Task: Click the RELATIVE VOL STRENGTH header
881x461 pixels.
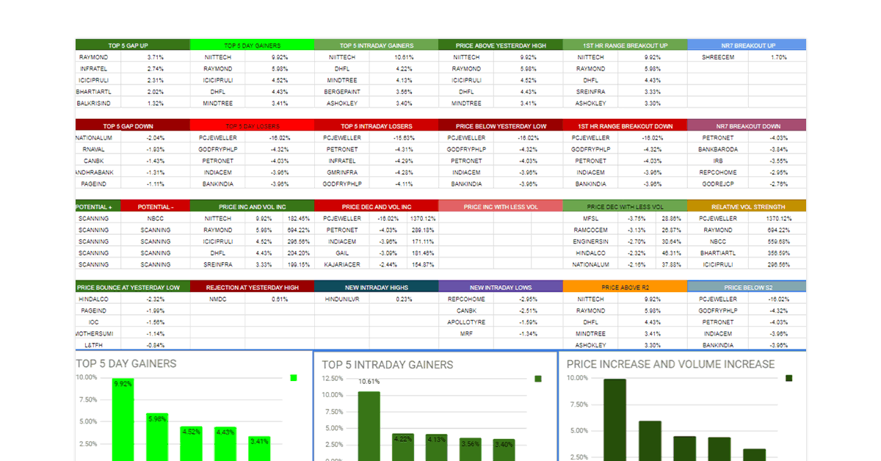Action: point(747,207)
